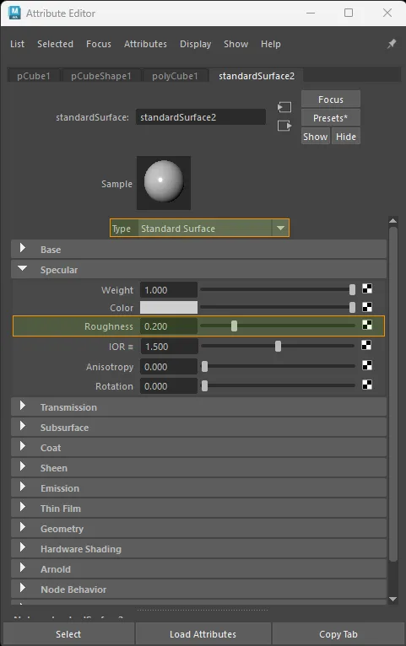Switch to the pCube1 tab
406x646 pixels.
(x=34, y=76)
